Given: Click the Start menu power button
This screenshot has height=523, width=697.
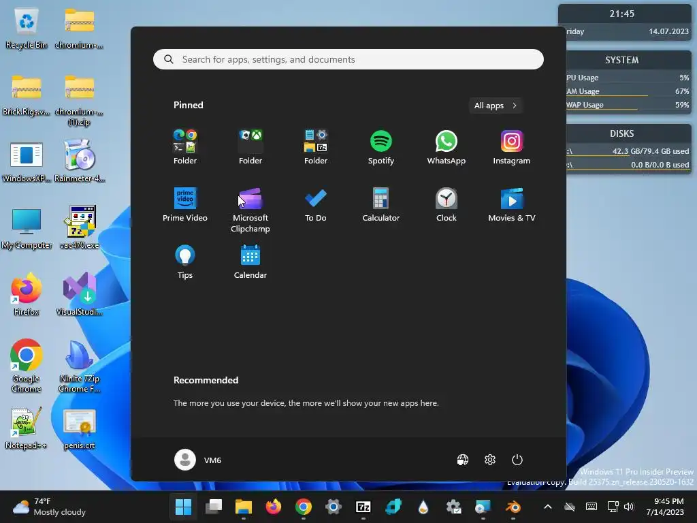Looking at the screenshot, I should coord(517,460).
